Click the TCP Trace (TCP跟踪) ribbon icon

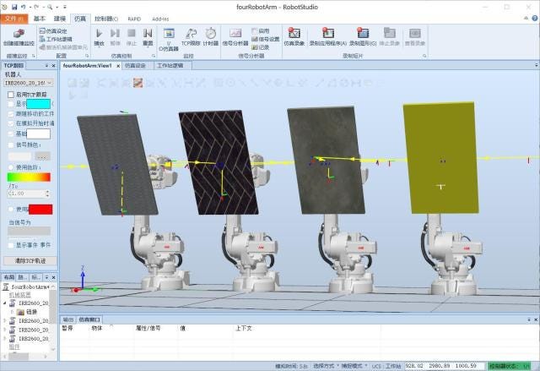click(191, 34)
